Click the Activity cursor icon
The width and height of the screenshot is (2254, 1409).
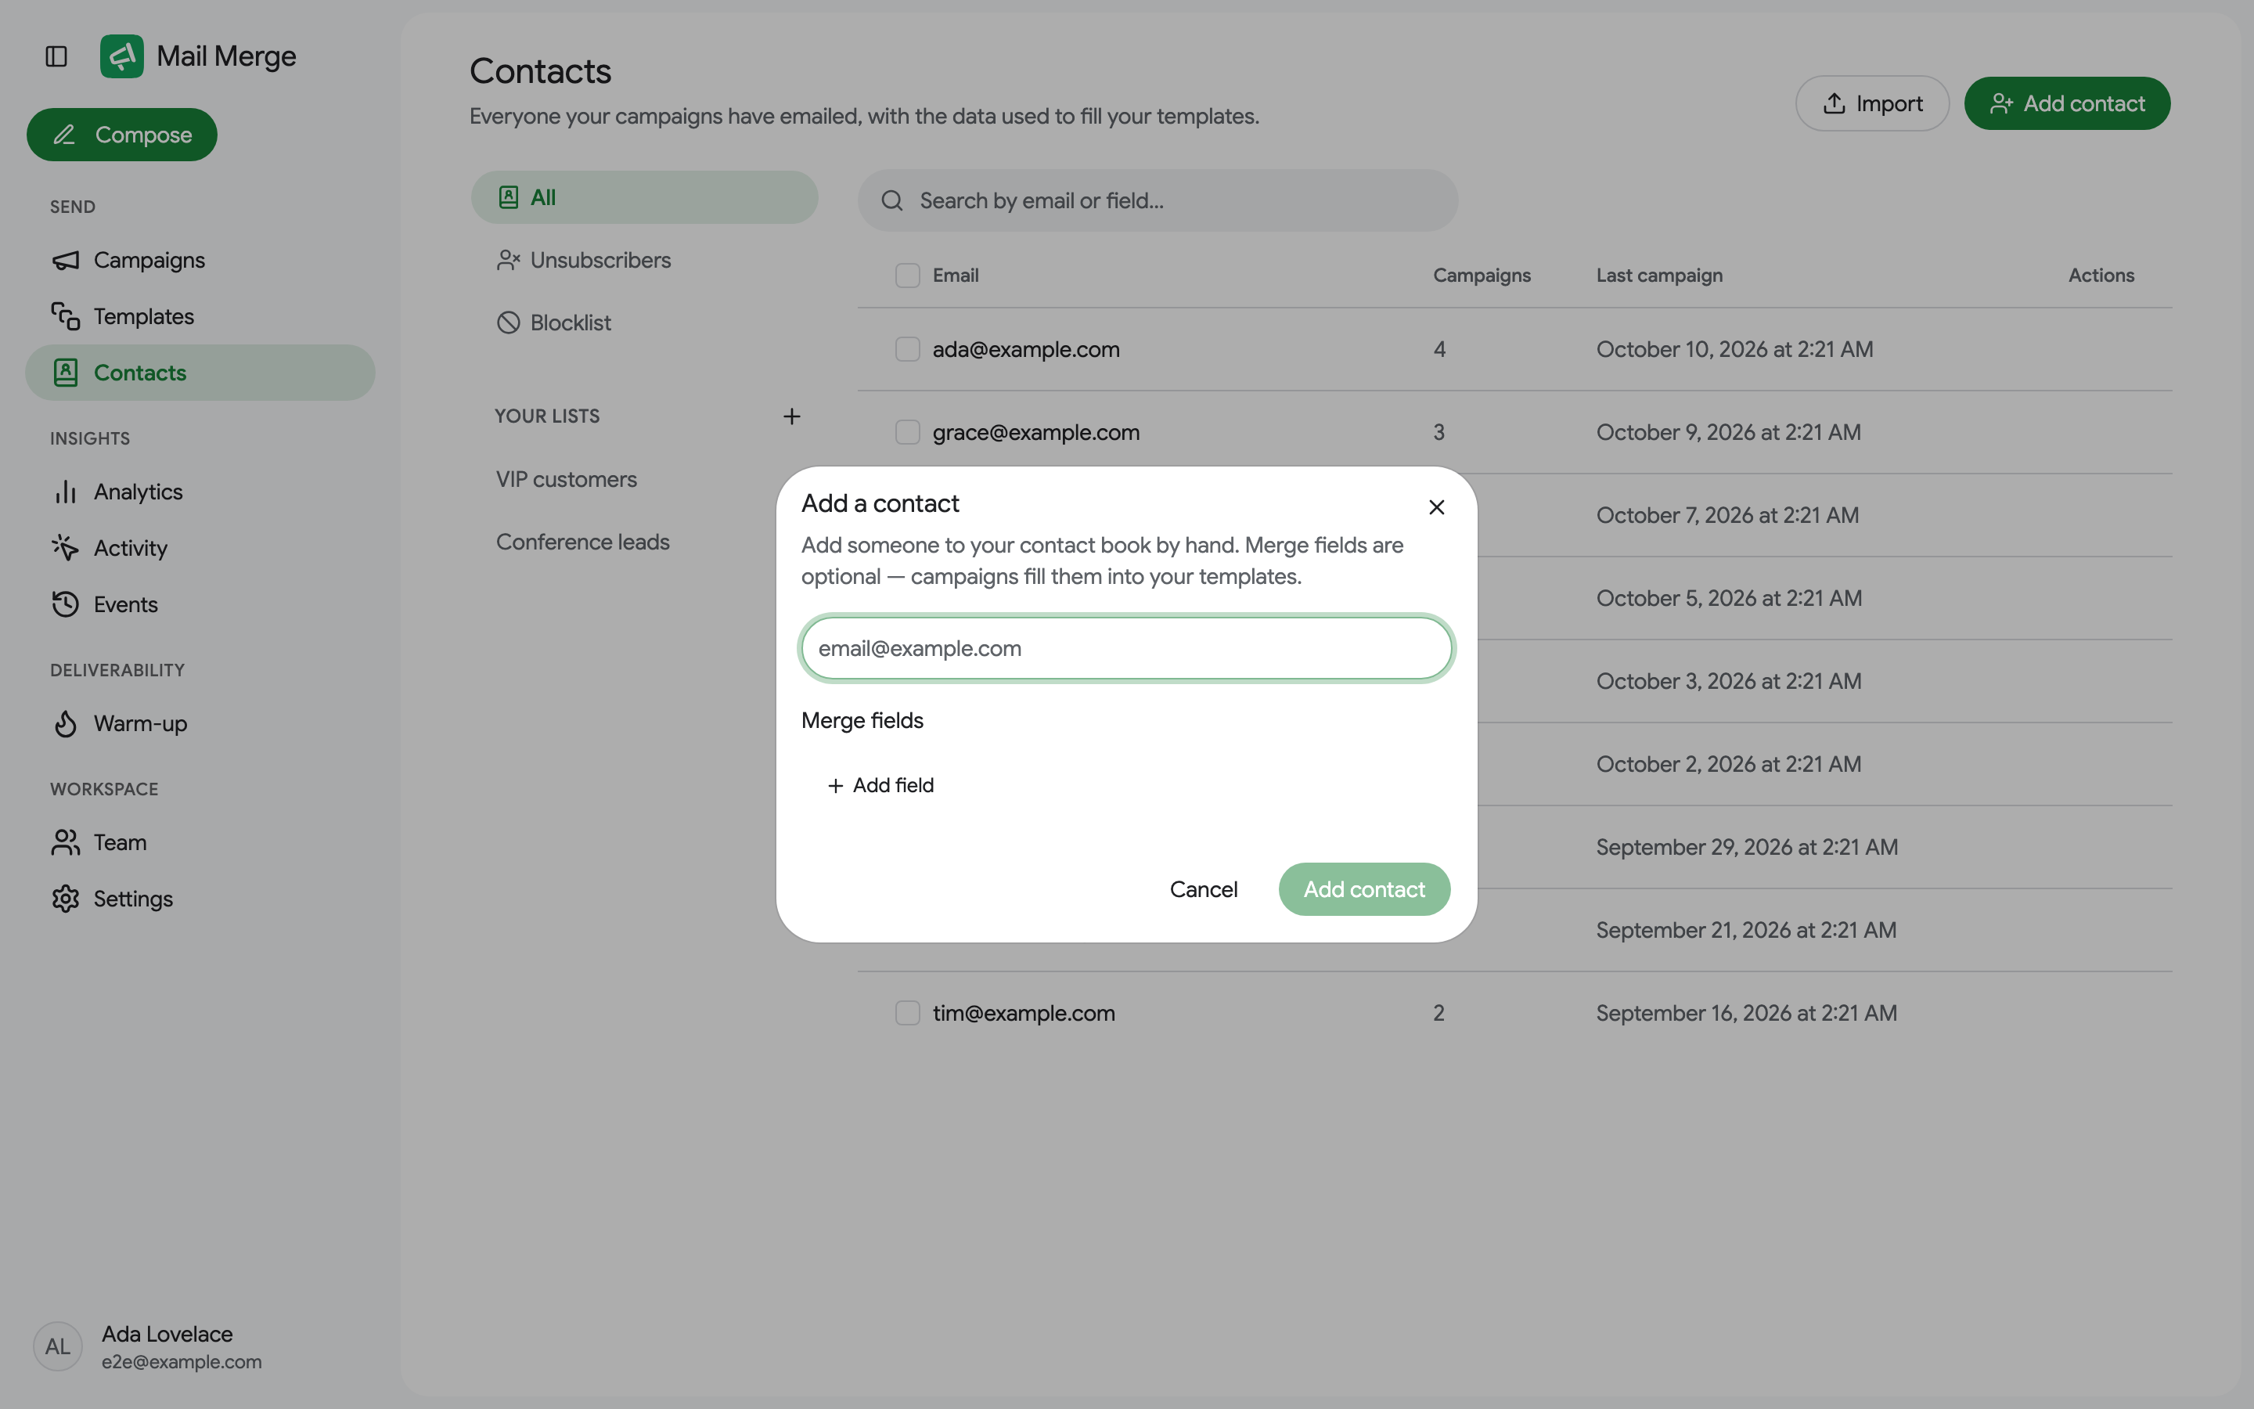pyautogui.click(x=65, y=548)
